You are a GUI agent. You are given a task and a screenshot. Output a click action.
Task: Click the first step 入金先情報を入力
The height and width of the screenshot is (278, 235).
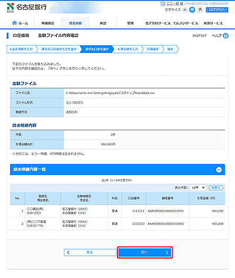(x=21, y=49)
